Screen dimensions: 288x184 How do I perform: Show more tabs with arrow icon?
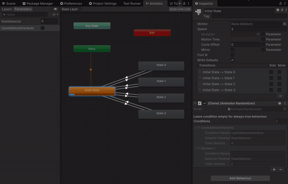(x=180, y=4)
